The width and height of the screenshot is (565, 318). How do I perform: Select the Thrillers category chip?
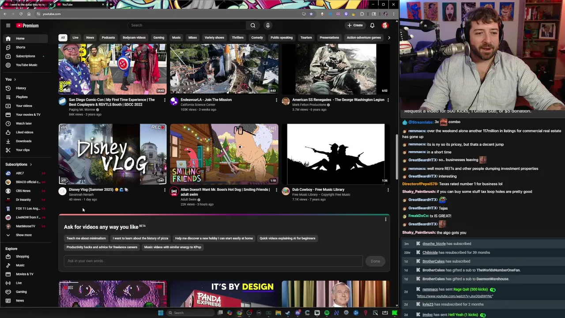[x=237, y=38]
